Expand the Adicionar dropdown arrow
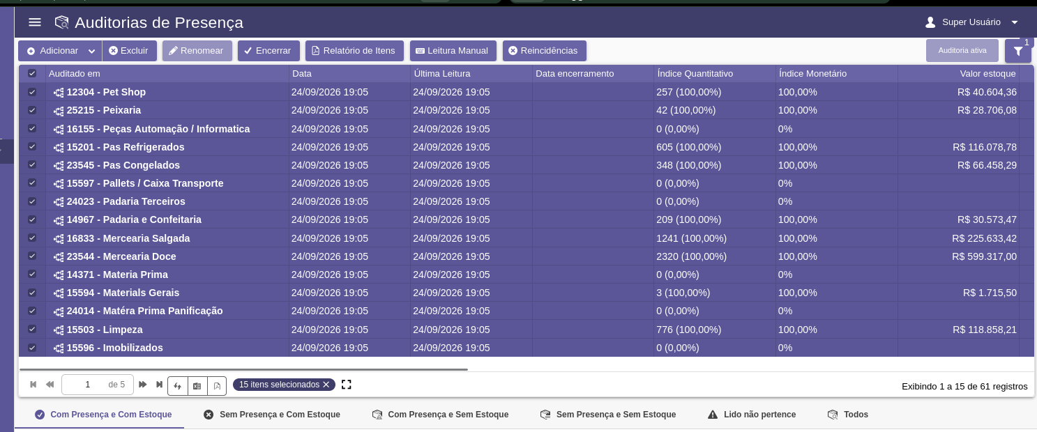This screenshot has width=1037, height=432. (92, 51)
